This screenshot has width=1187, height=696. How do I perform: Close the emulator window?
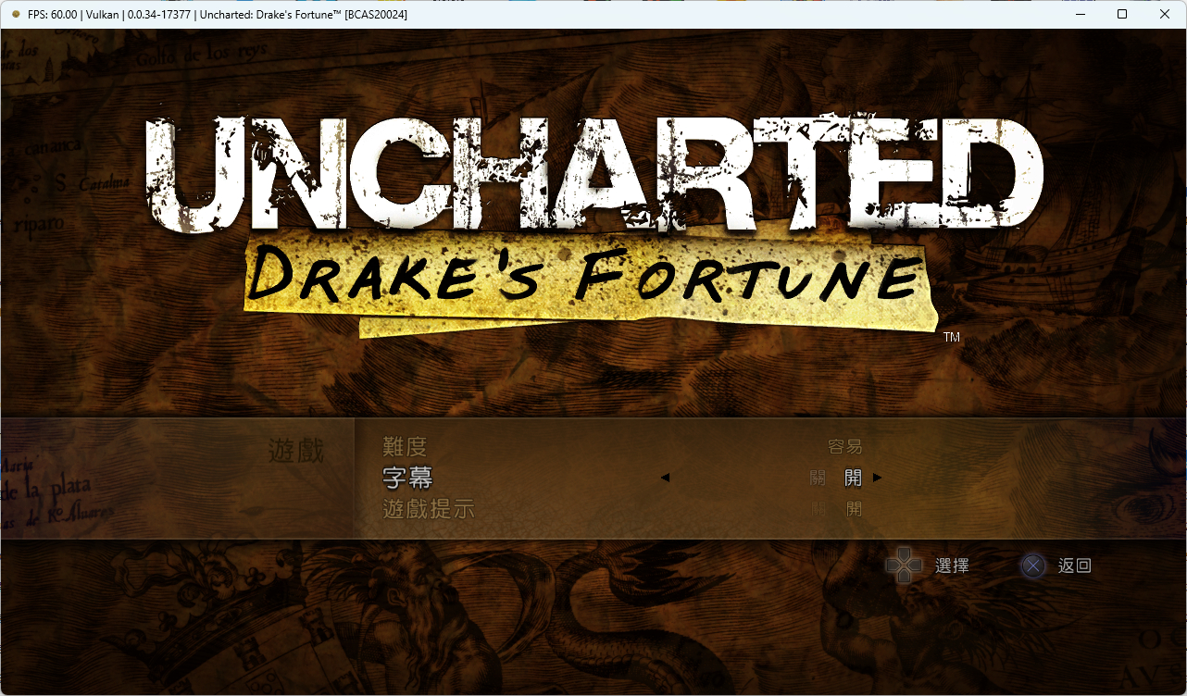(1165, 14)
